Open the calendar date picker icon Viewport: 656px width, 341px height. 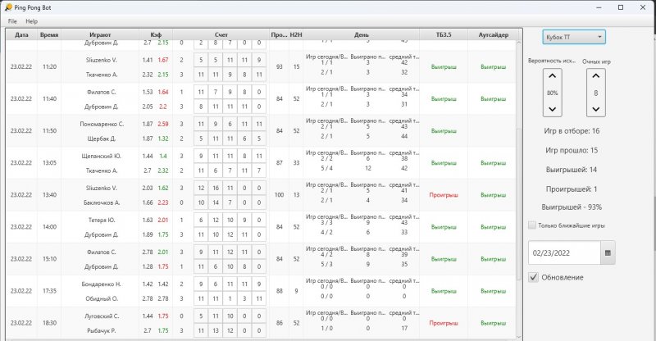pos(608,253)
